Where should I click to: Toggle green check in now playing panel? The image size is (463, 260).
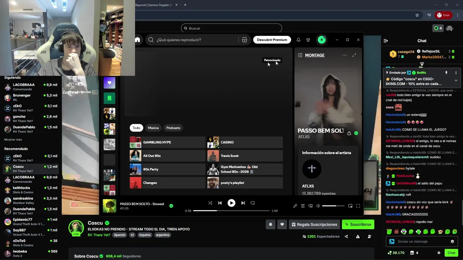356,133
